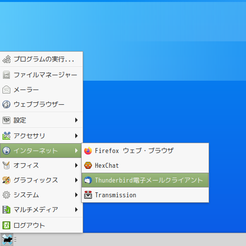Click the settings panel icon beside 設定
The image size is (246, 246).
pyautogui.click(x=6, y=120)
